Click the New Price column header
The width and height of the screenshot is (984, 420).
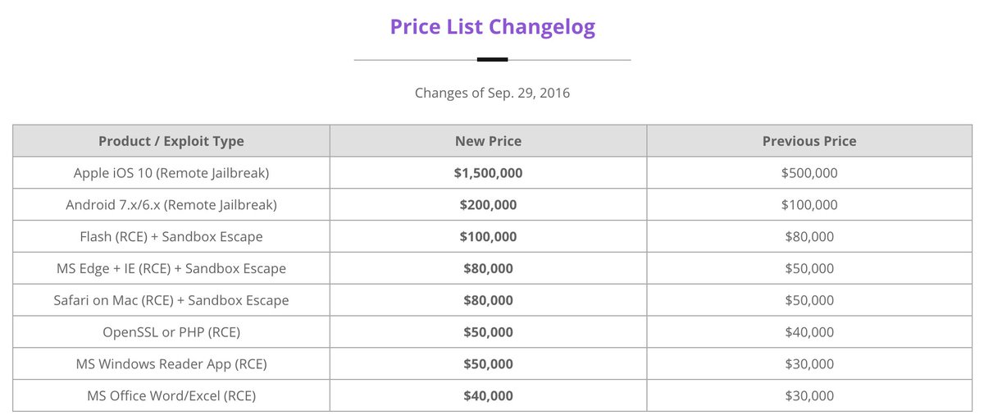pos(488,141)
